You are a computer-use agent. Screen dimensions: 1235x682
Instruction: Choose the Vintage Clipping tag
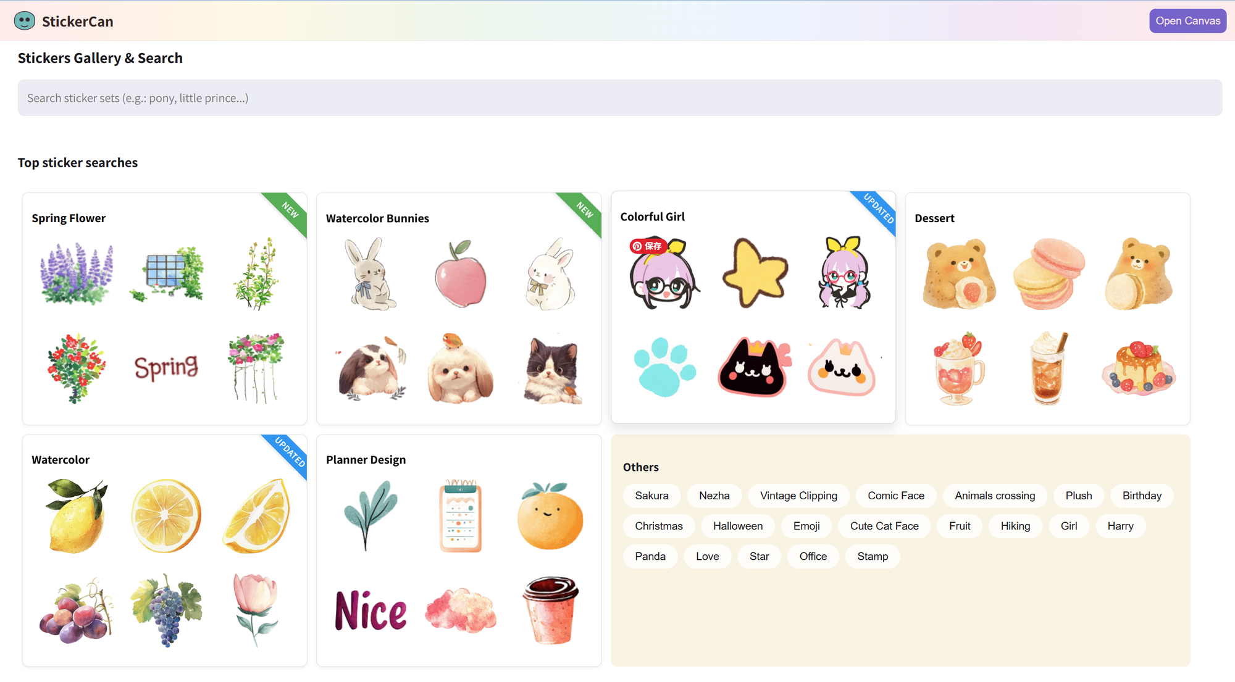798,496
